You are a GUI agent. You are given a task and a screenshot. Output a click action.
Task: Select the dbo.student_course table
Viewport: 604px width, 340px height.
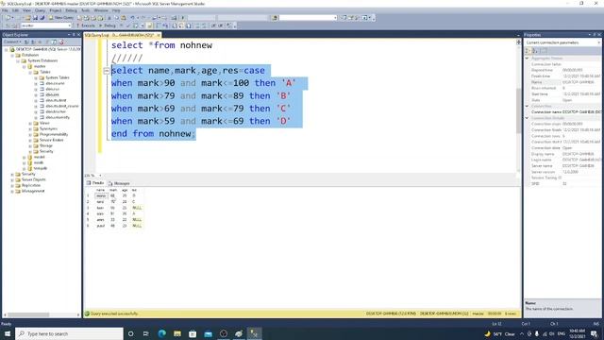[x=62, y=106]
